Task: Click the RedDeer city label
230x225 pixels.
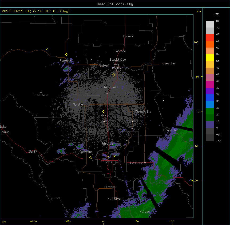Action: [117, 68]
